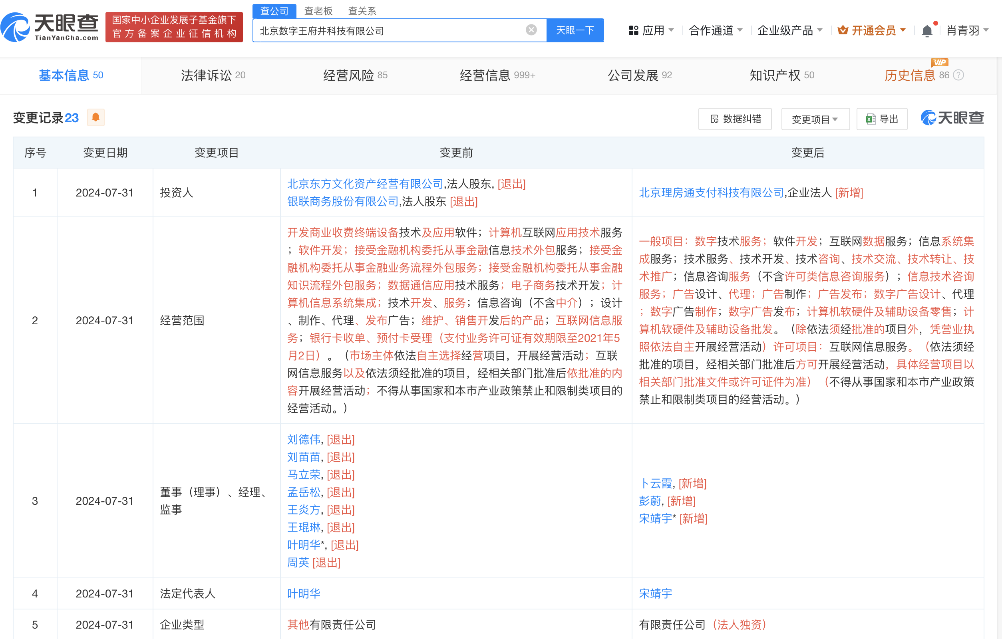This screenshot has width=1002, height=639.
Task: Select the 查老板 search mode tab
Action: pyautogui.click(x=318, y=11)
